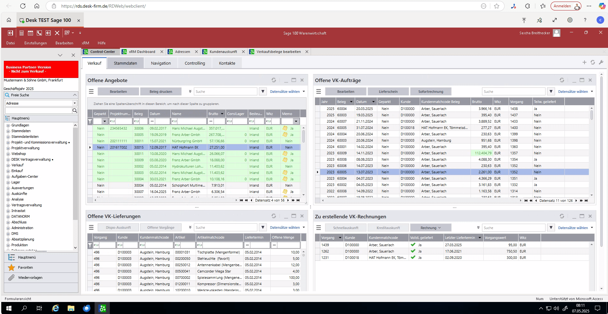This screenshot has width=608, height=314.
Task: Open memo note icon for Beleg 30006
Action: (285, 128)
